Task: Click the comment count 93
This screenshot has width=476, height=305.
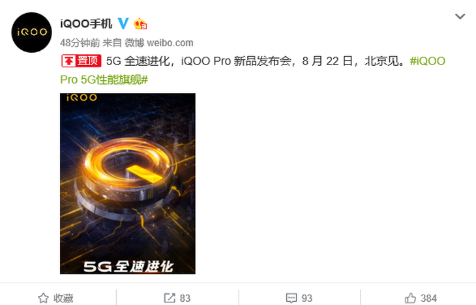Action: 307,298
